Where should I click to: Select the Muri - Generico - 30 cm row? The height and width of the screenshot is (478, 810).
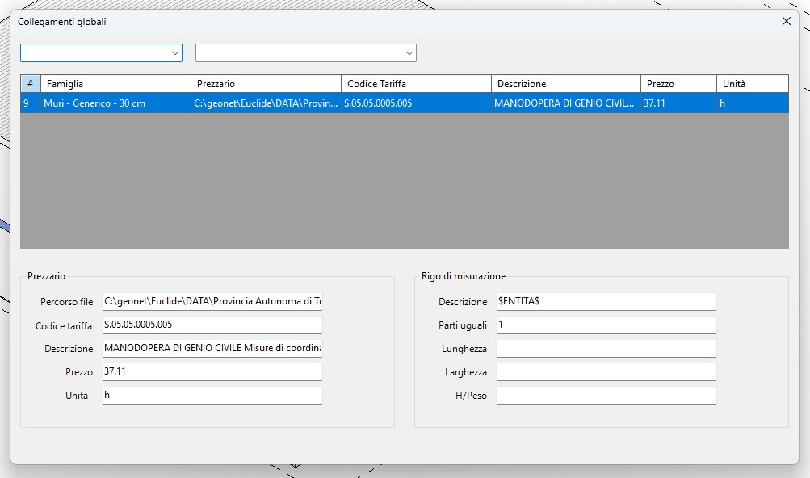pos(94,103)
